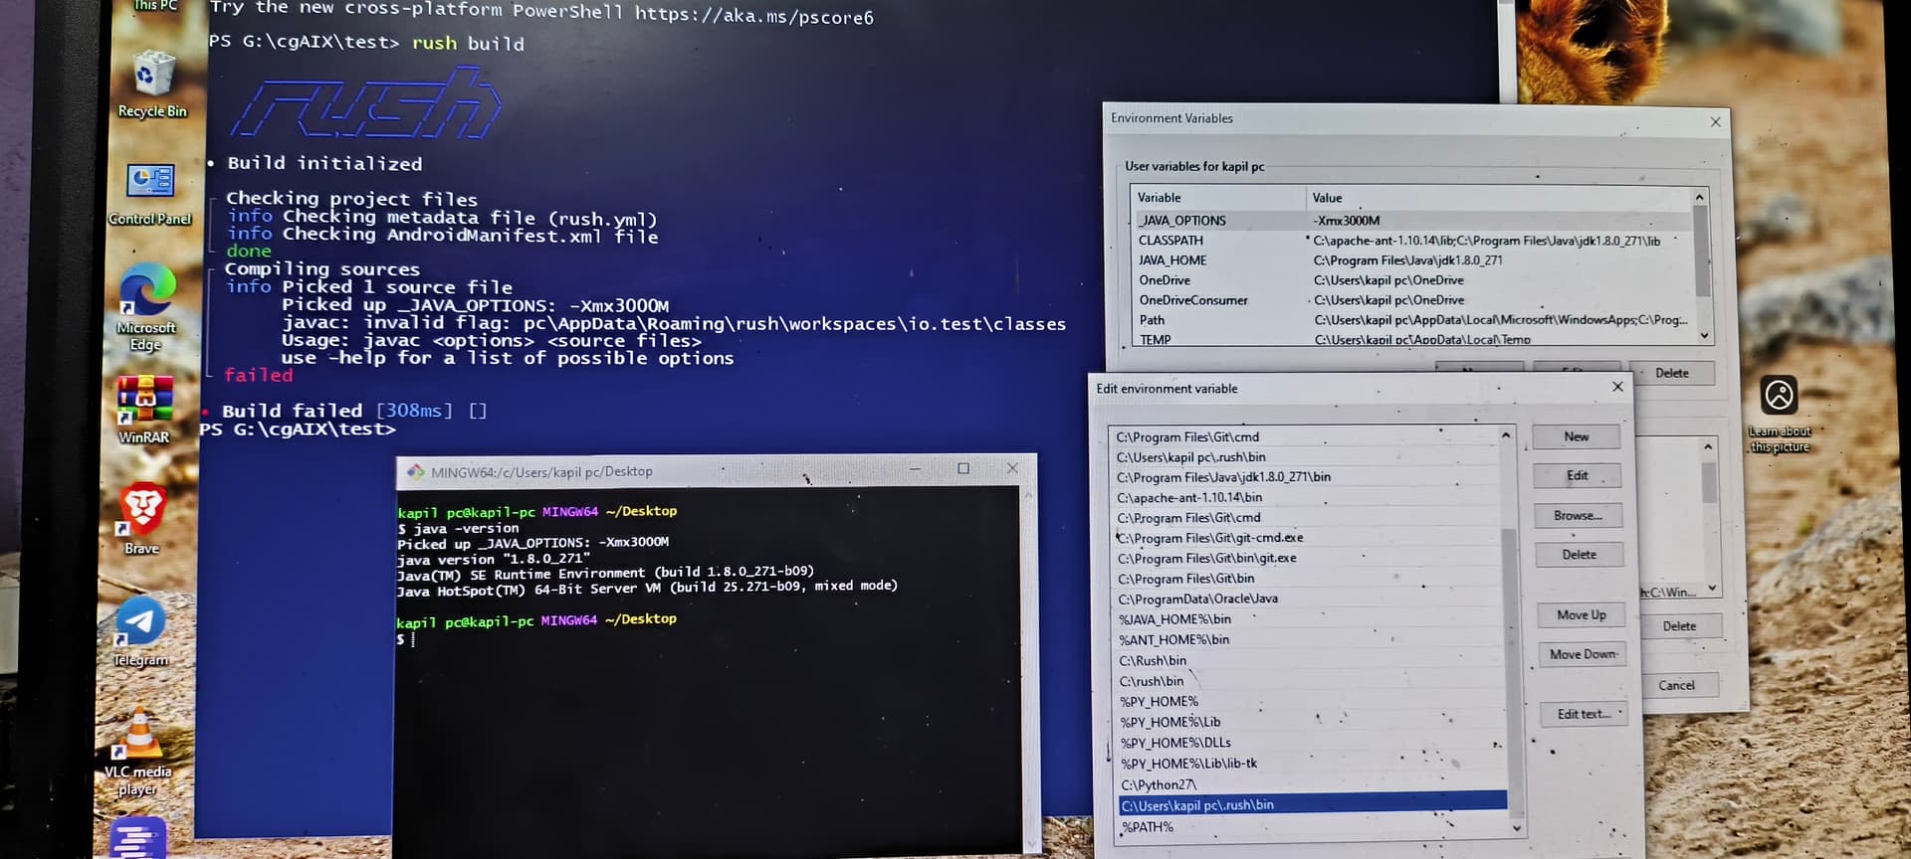
Task: Select the Git\bin\git.exe path entry
Action: click(1308, 558)
